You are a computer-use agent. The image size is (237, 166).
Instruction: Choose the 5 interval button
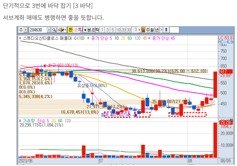113,30
